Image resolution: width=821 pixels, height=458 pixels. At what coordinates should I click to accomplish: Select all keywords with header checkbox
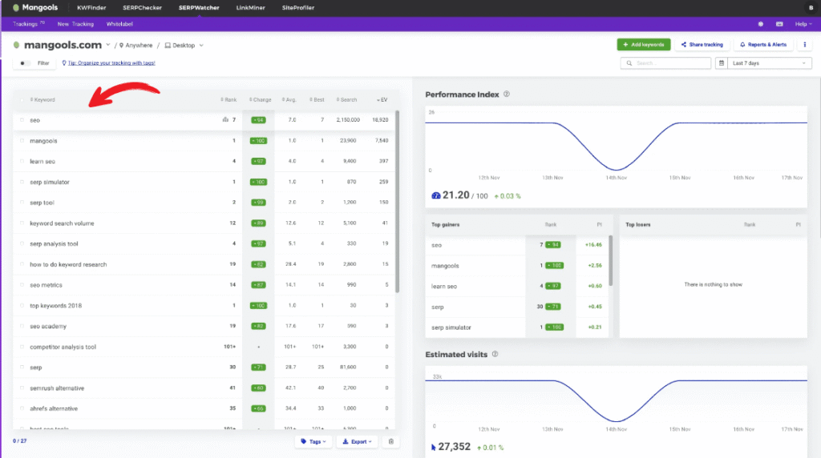click(x=22, y=100)
